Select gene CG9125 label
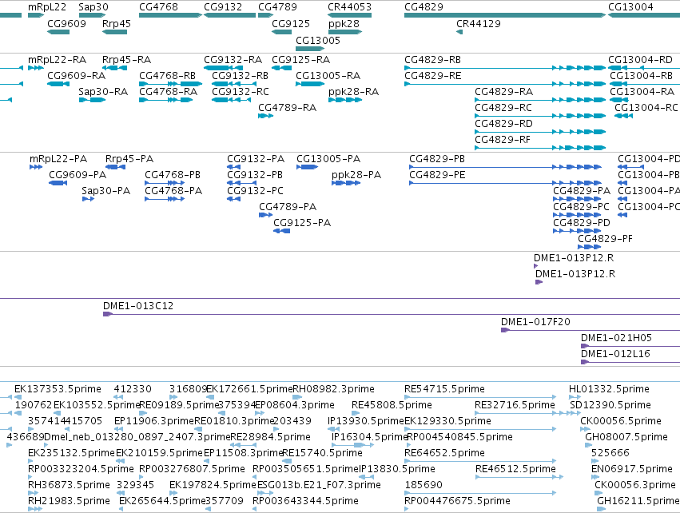This screenshot has width=680, height=513. coord(291,24)
